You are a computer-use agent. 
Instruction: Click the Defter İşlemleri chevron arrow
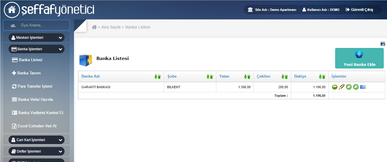coord(60,152)
